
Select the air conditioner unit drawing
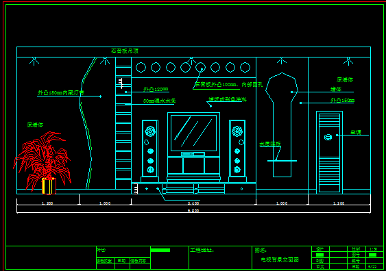(x=329, y=152)
